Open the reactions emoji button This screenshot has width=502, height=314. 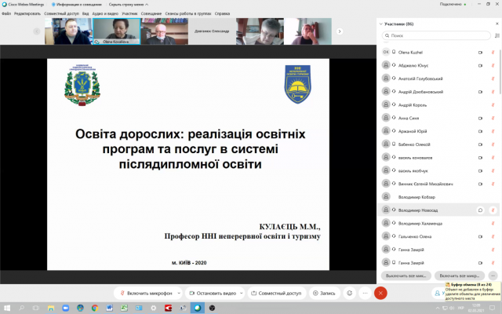click(349, 293)
